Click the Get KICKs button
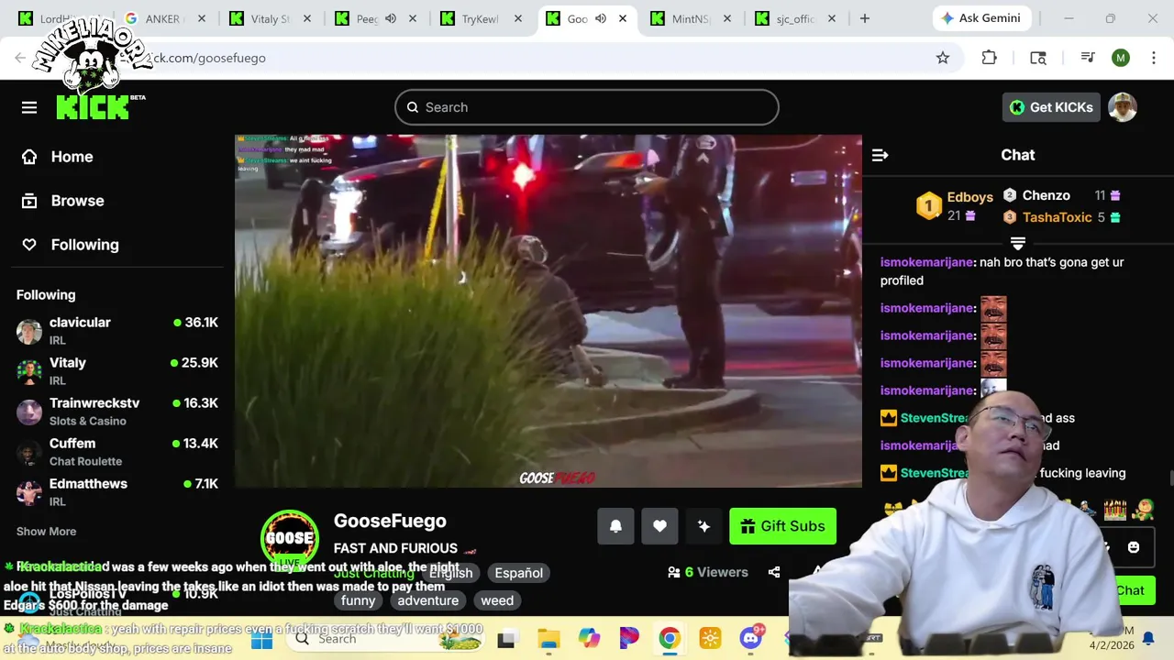Screen dimensions: 1174x660 click(1051, 107)
